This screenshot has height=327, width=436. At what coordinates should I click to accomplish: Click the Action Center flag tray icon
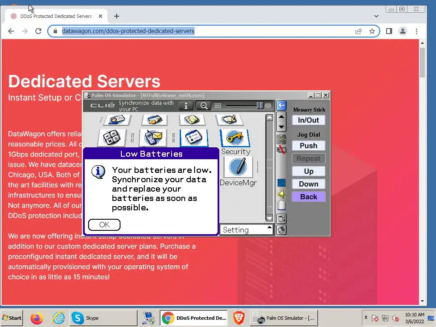point(375,318)
